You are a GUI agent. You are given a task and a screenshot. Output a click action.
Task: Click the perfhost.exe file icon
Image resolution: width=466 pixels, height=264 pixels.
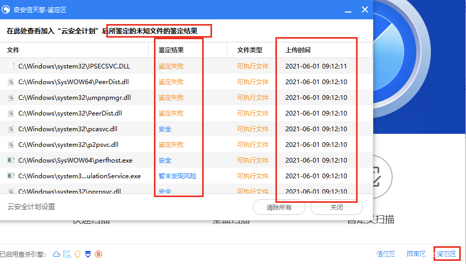pos(11,160)
